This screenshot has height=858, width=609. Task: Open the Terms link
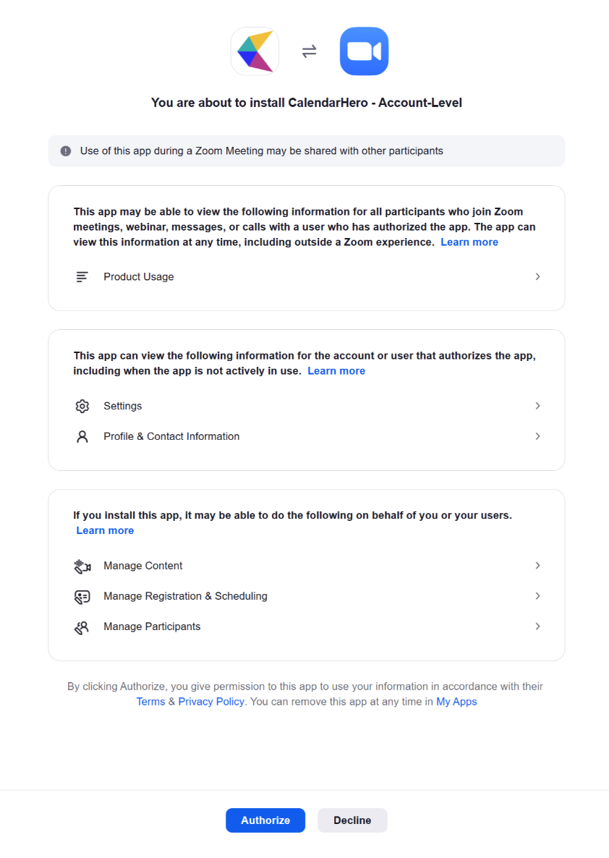(x=150, y=702)
